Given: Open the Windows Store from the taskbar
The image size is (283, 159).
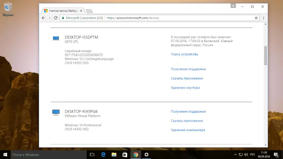Looking at the screenshot, I should tap(125, 155).
